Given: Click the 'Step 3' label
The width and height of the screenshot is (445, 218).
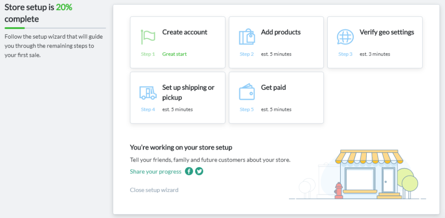Looking at the screenshot, I should coord(345,54).
